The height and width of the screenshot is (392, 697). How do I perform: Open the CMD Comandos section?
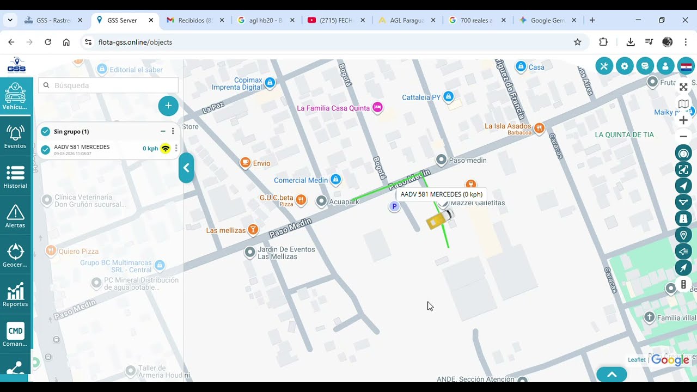pyautogui.click(x=15, y=334)
